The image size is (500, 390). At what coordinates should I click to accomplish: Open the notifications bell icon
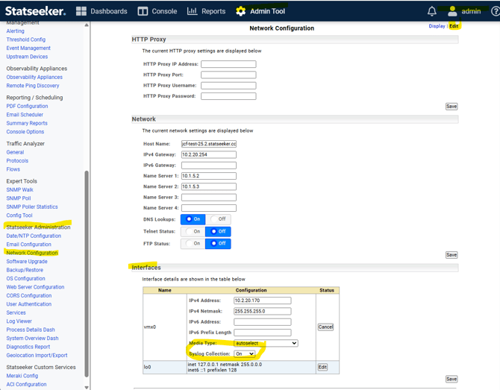pyautogui.click(x=431, y=11)
